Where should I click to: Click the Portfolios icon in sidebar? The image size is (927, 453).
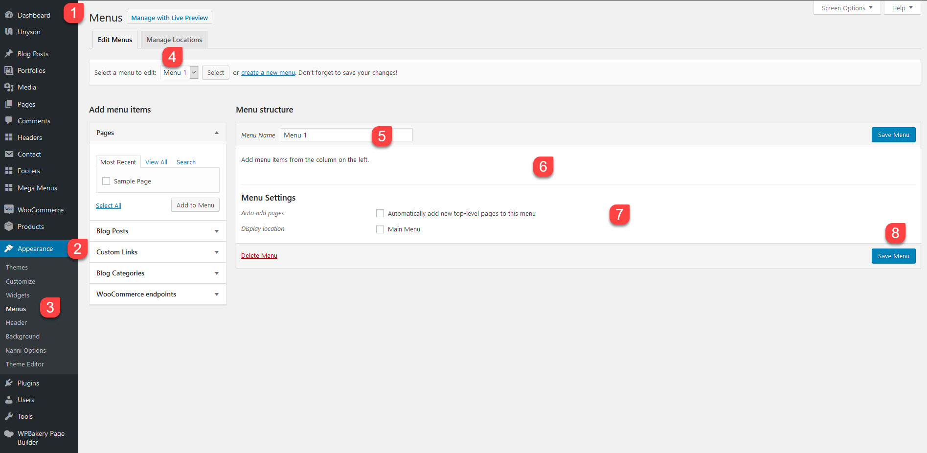coord(9,70)
